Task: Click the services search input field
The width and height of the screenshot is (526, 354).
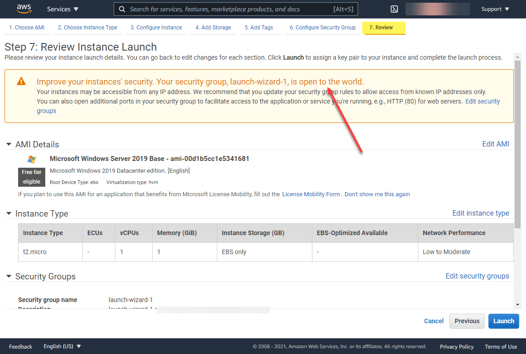Action: click(x=235, y=9)
